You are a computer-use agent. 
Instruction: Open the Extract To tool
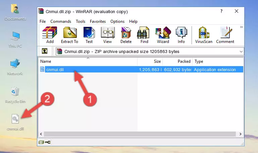pyautogui.click(x=69, y=35)
